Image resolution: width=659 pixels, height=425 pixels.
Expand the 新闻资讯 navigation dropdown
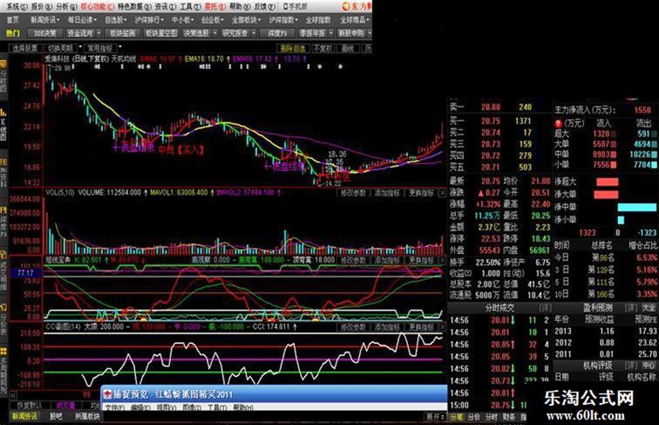coord(45,20)
